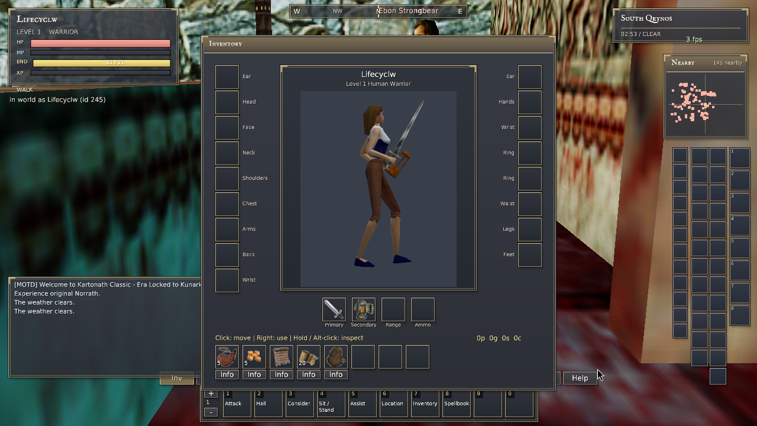The image size is (757, 426).
Task: Click the empty Head equipment slot
Action: point(227,102)
